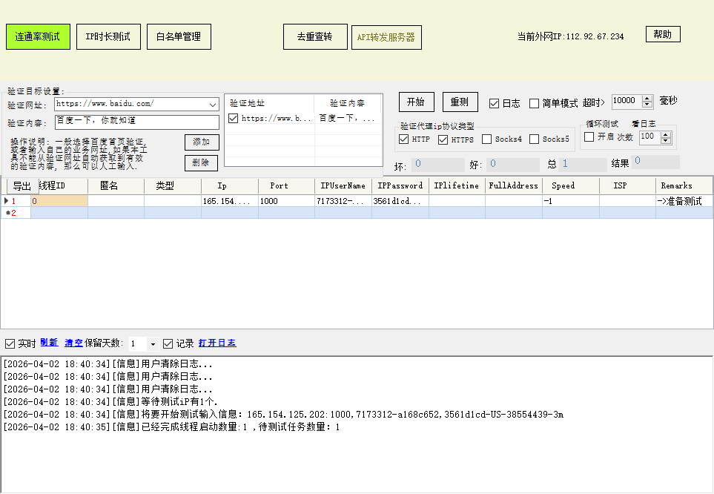Image resolution: width=714 pixels, height=494 pixels.
Task: Uncheck the HTTP protocol checkbox
Action: pos(403,139)
